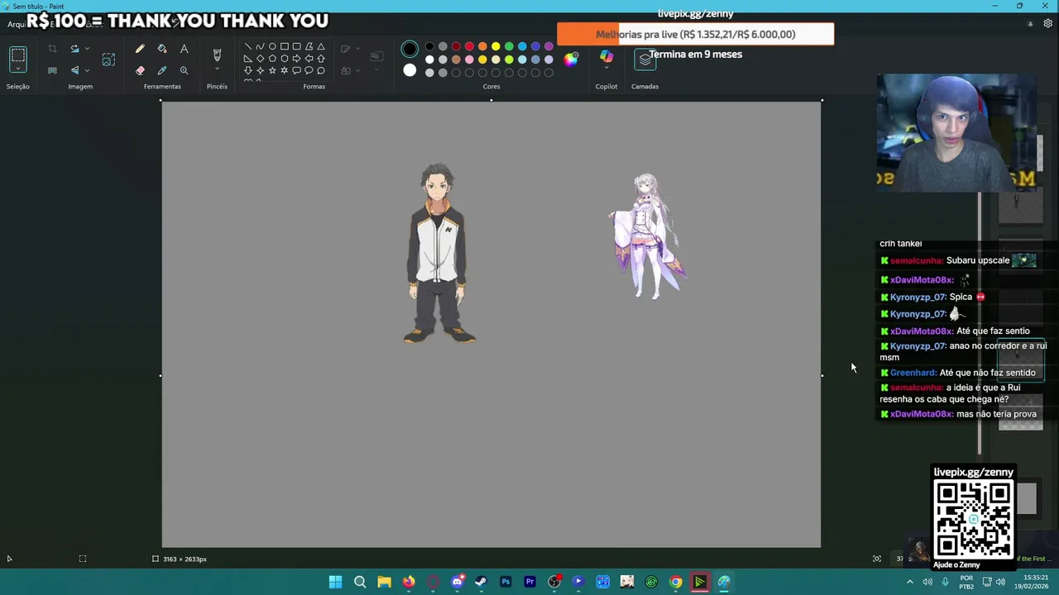This screenshot has height=595, width=1059.
Task: Choose the yellow palette swatch
Action: [496, 46]
